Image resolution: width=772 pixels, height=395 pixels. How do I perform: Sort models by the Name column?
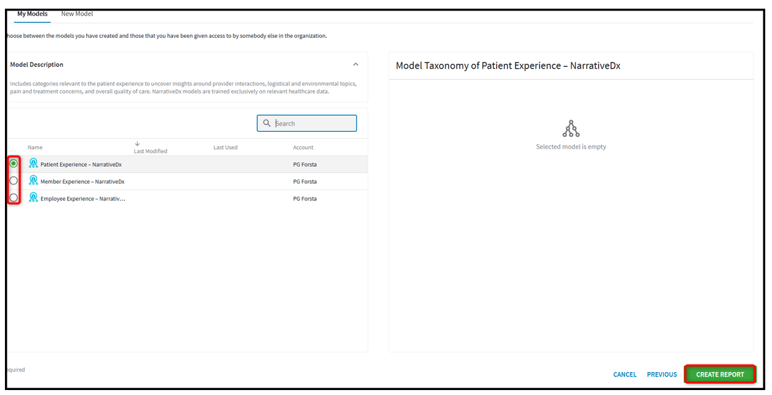(35, 147)
